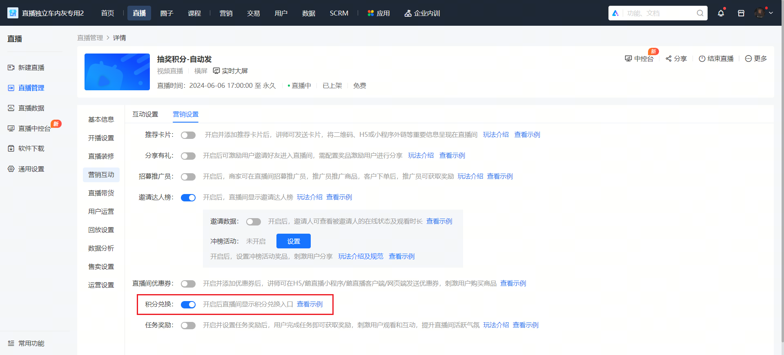Enable the 任务奖励 toggle
This screenshot has height=355, width=784.
[x=188, y=326]
